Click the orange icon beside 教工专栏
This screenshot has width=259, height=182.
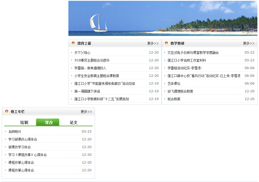pyautogui.click(x=7, y=112)
